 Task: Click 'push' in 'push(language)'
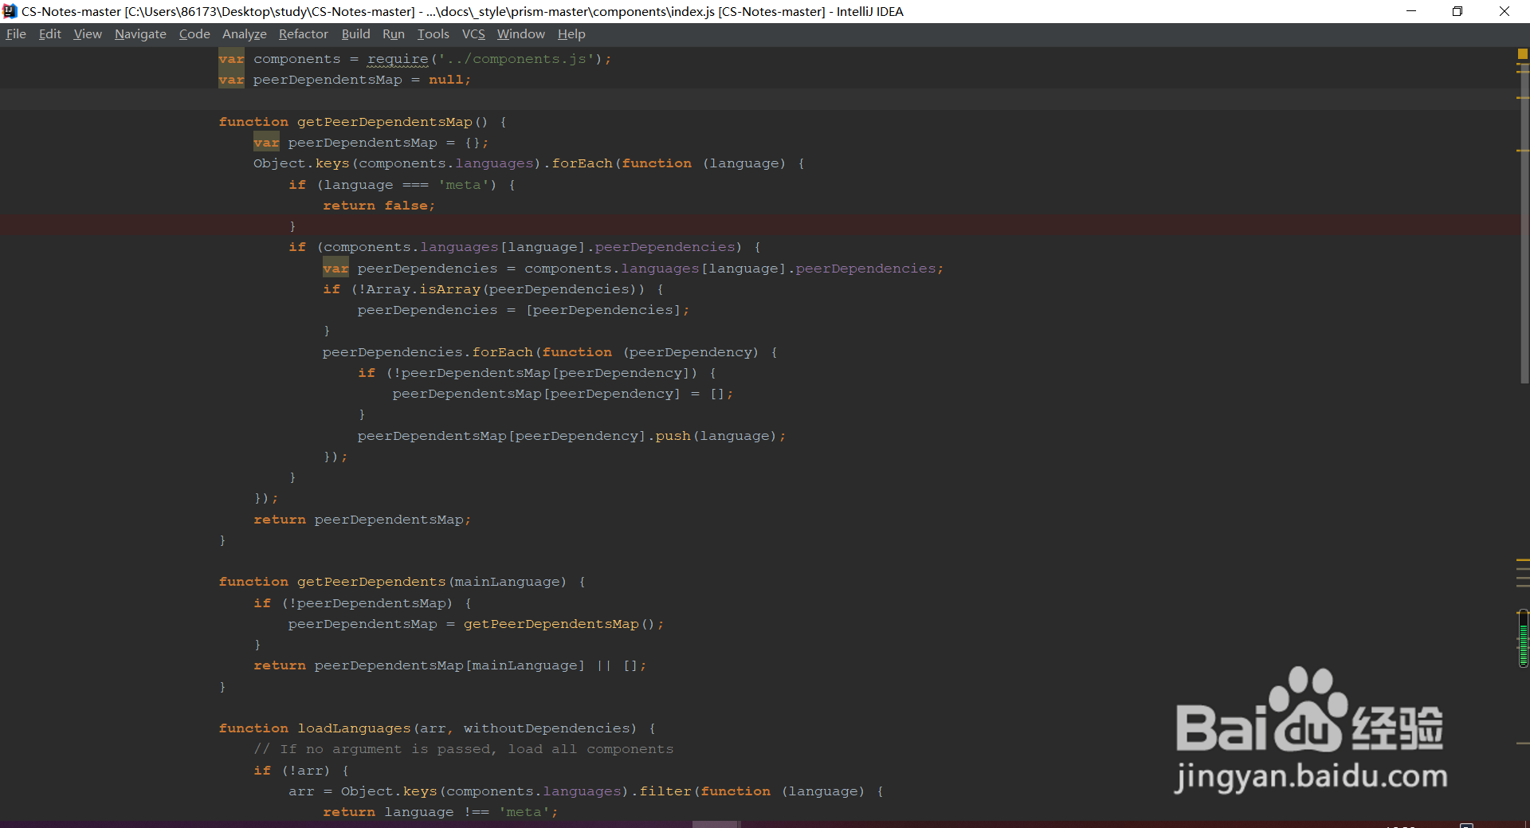click(673, 436)
